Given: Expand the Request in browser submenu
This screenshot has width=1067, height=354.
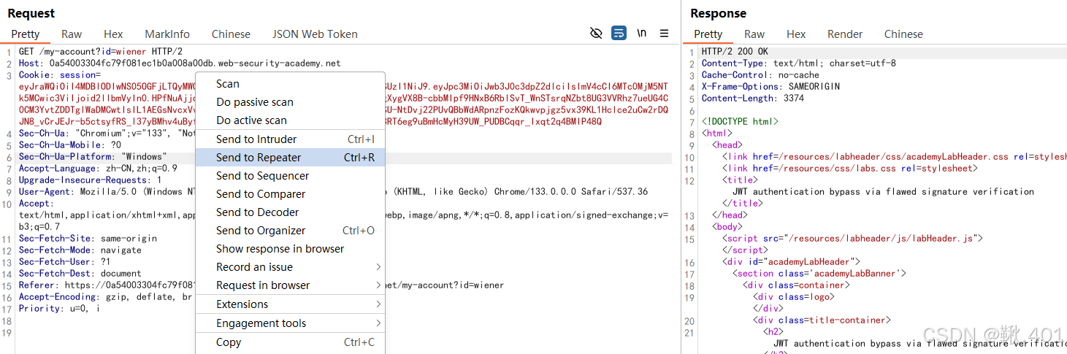Looking at the screenshot, I should click(x=290, y=285).
